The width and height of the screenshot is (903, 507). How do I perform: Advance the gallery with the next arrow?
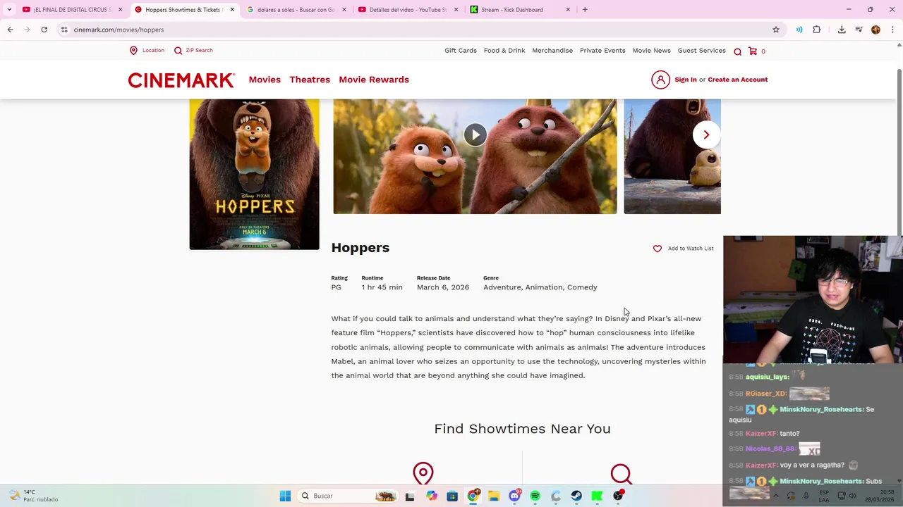pyautogui.click(x=706, y=134)
